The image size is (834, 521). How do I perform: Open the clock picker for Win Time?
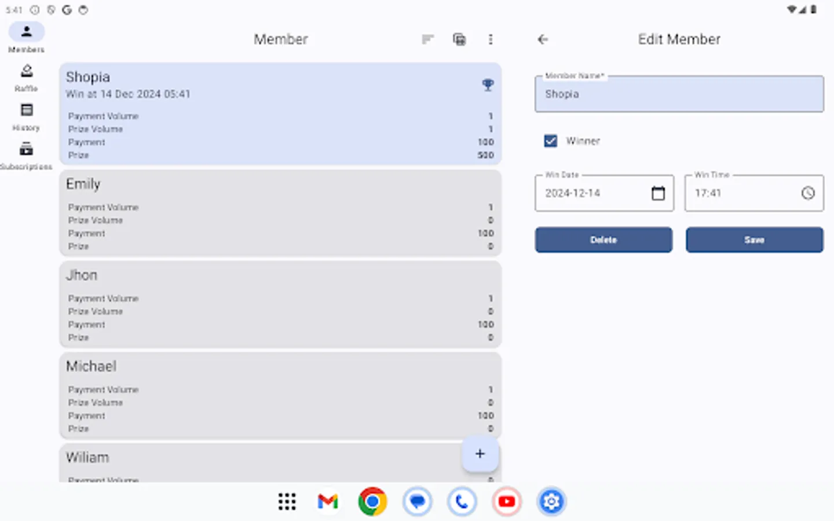808,193
